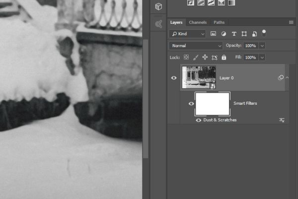
Task: Filter for smart objects icon
Action: tap(254, 34)
